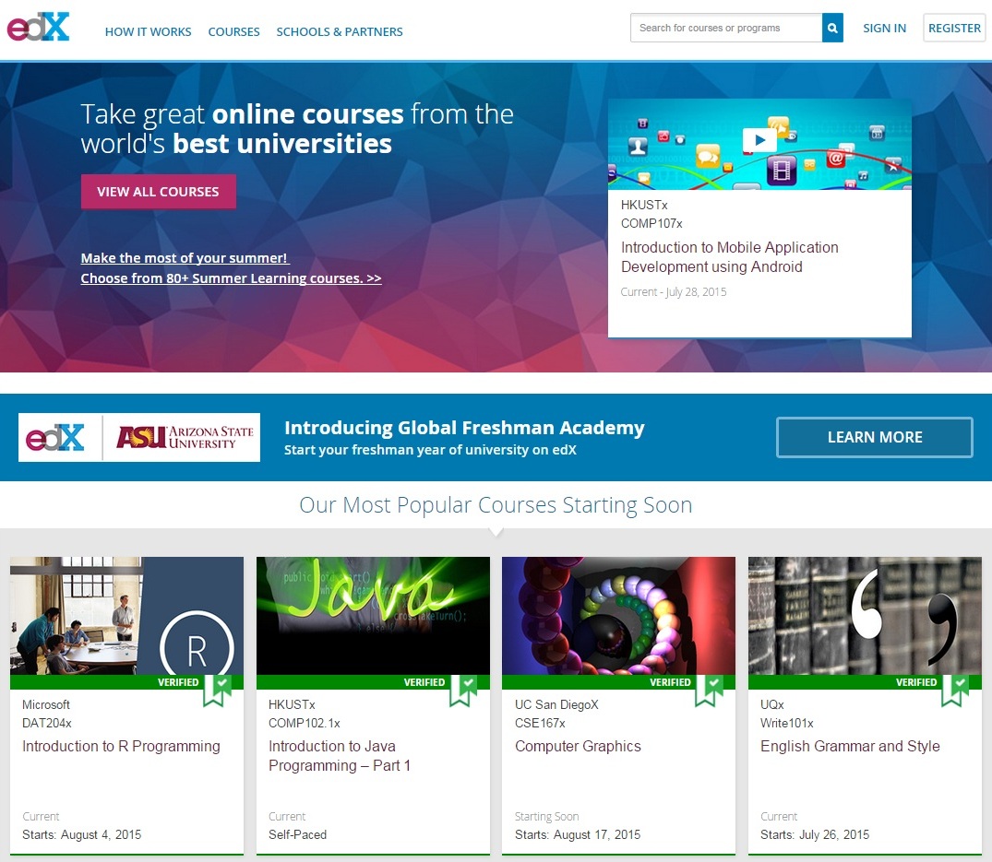Open the English Grammar and Style title
This screenshot has width=992, height=862.
pyautogui.click(x=850, y=747)
